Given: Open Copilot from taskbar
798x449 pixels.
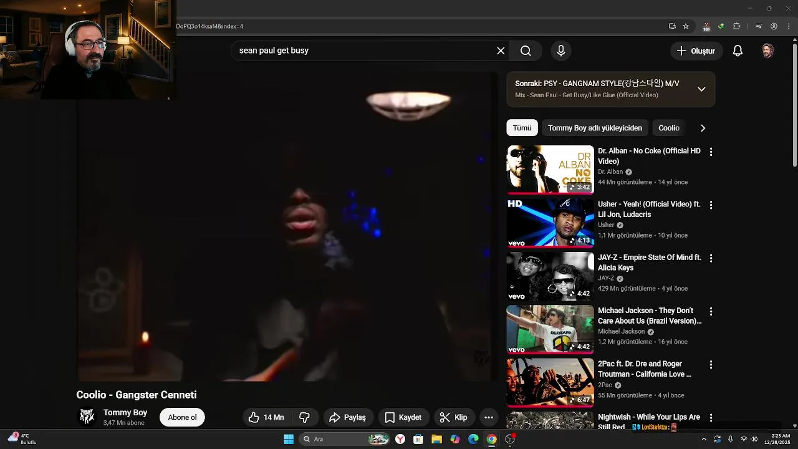Looking at the screenshot, I should (x=455, y=439).
